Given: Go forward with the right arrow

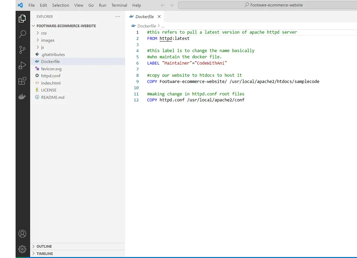Looking at the screenshot, I should coord(171,5).
